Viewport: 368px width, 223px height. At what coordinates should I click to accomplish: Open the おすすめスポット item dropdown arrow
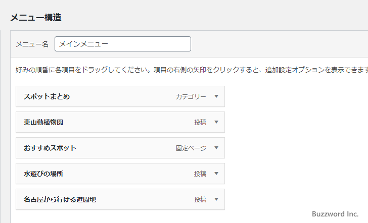click(216, 148)
